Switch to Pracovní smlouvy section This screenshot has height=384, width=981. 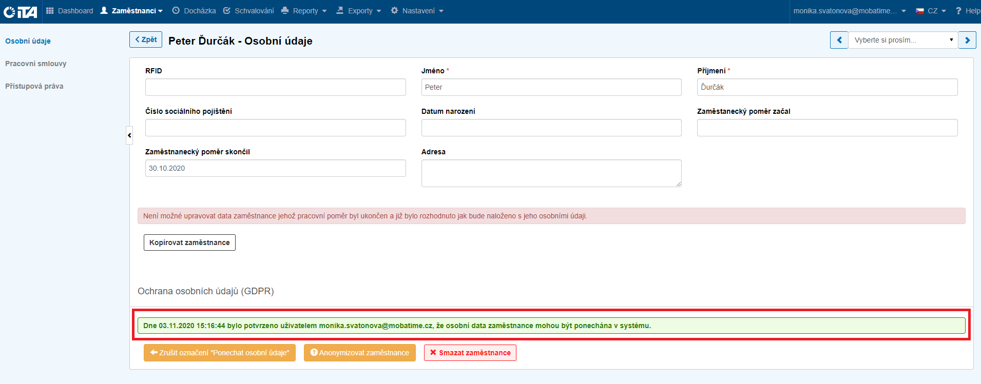(x=36, y=64)
